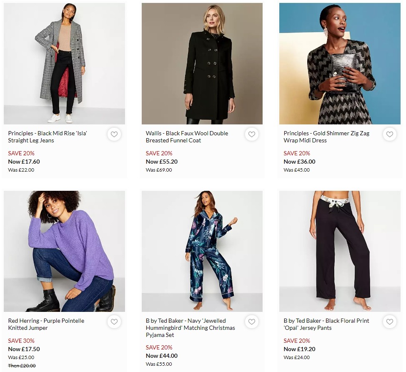Select the Gold Shimmer Zig Zag Wrap Midi Dress
Screen dimensions: 406x372
tap(327, 137)
